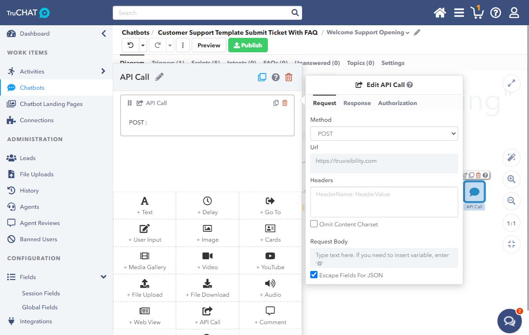Open the three-dot more options menu

tap(183, 45)
